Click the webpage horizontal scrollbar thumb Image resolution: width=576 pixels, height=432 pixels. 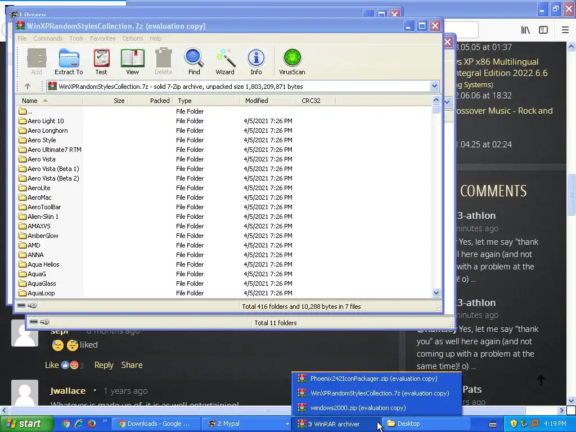click(268, 410)
